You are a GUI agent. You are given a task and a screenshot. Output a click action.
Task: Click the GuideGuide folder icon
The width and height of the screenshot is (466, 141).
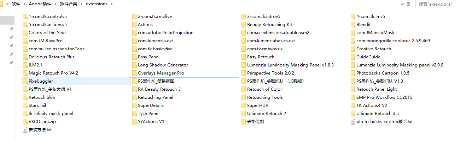(x=353, y=57)
